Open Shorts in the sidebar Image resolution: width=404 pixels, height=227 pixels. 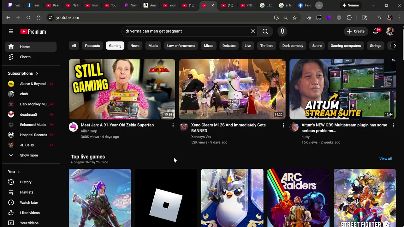[31, 57]
